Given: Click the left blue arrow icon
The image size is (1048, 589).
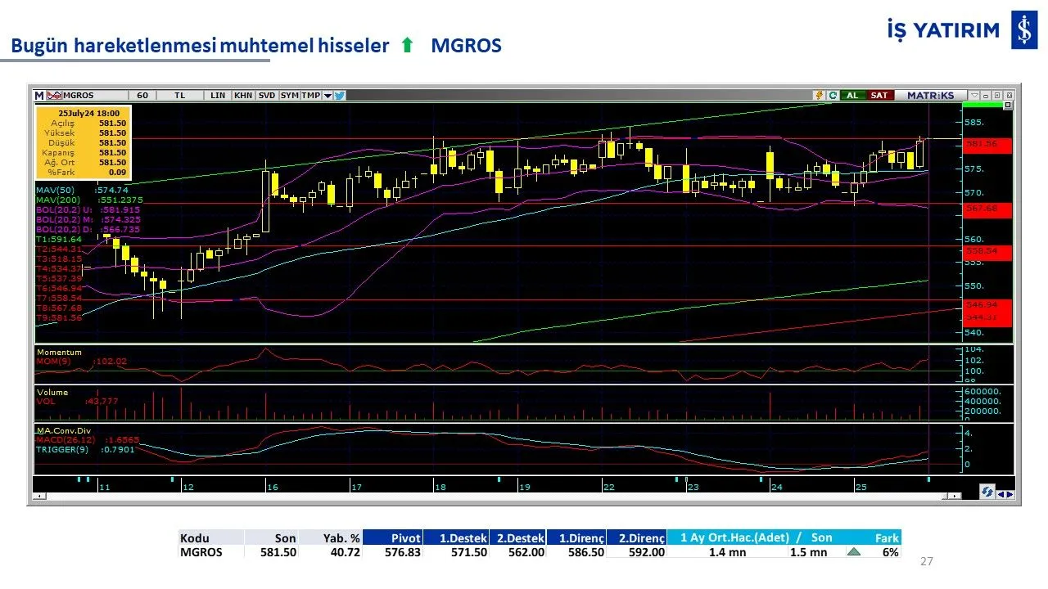Looking at the screenshot, I should tap(1001, 494).
